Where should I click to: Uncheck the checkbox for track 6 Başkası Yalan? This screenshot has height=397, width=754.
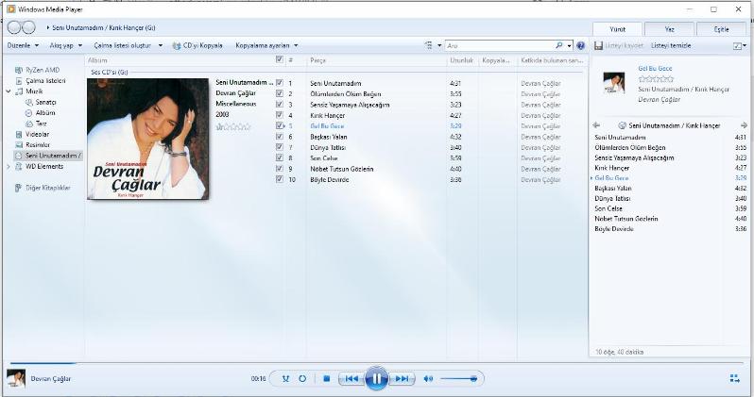click(280, 137)
